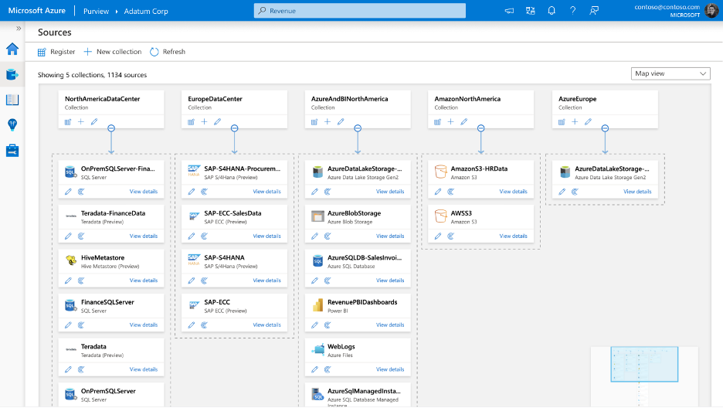Scan icon on AWSS3 card

tap(451, 236)
